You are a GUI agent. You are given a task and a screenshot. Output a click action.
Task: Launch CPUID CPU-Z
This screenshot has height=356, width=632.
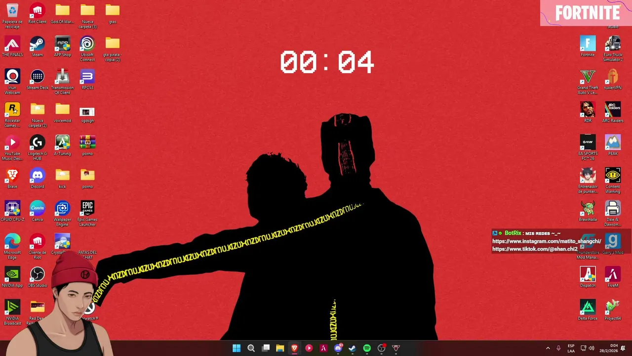pos(12,212)
